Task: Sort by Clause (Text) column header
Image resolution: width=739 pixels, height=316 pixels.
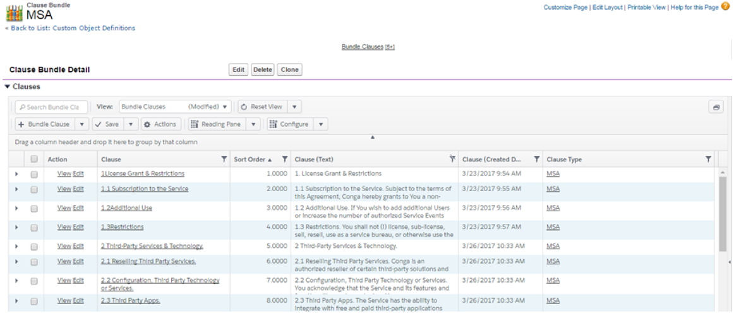Action: click(314, 160)
